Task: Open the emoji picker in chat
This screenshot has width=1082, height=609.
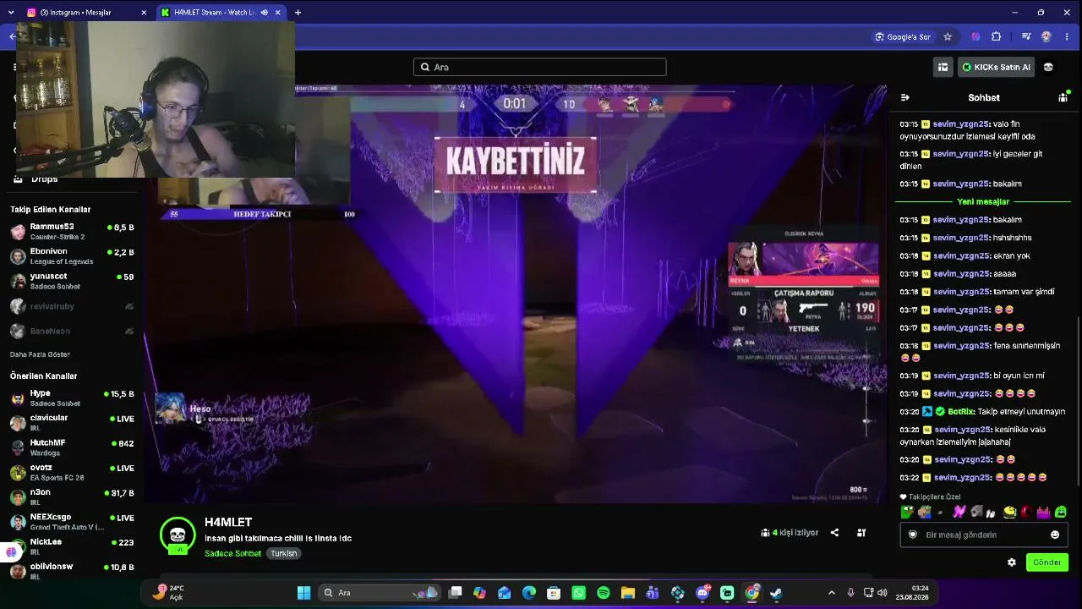Action: point(1055,535)
